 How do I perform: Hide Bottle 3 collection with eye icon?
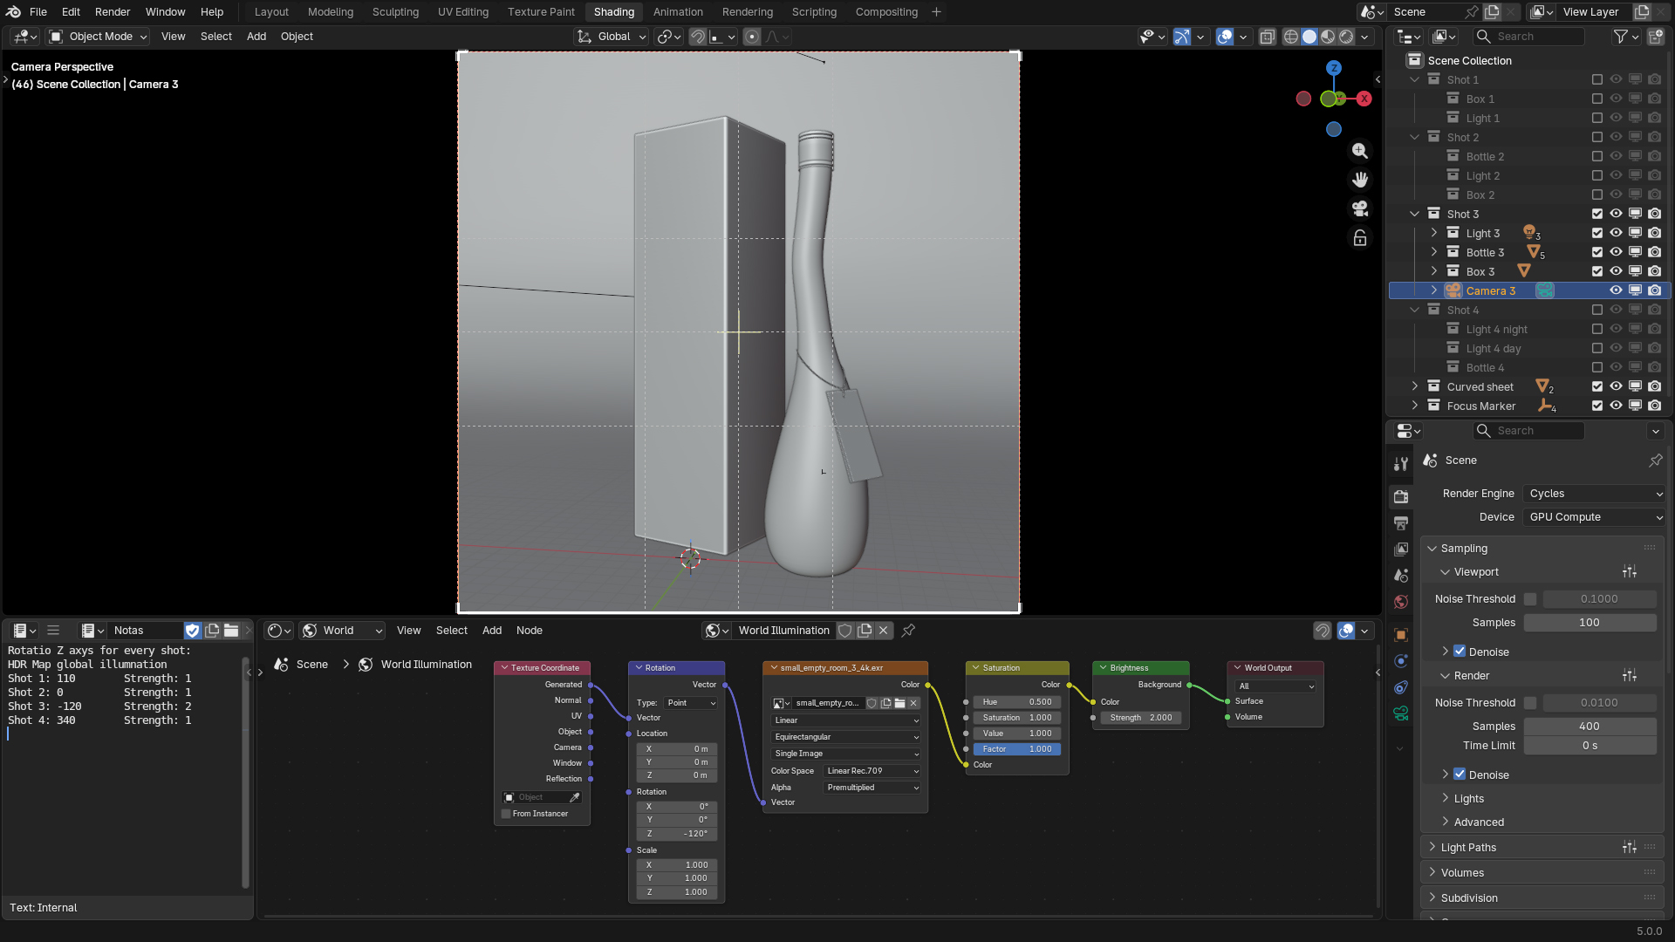tap(1616, 252)
